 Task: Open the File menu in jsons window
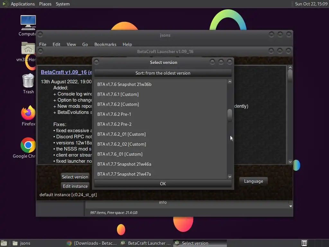coord(43,44)
